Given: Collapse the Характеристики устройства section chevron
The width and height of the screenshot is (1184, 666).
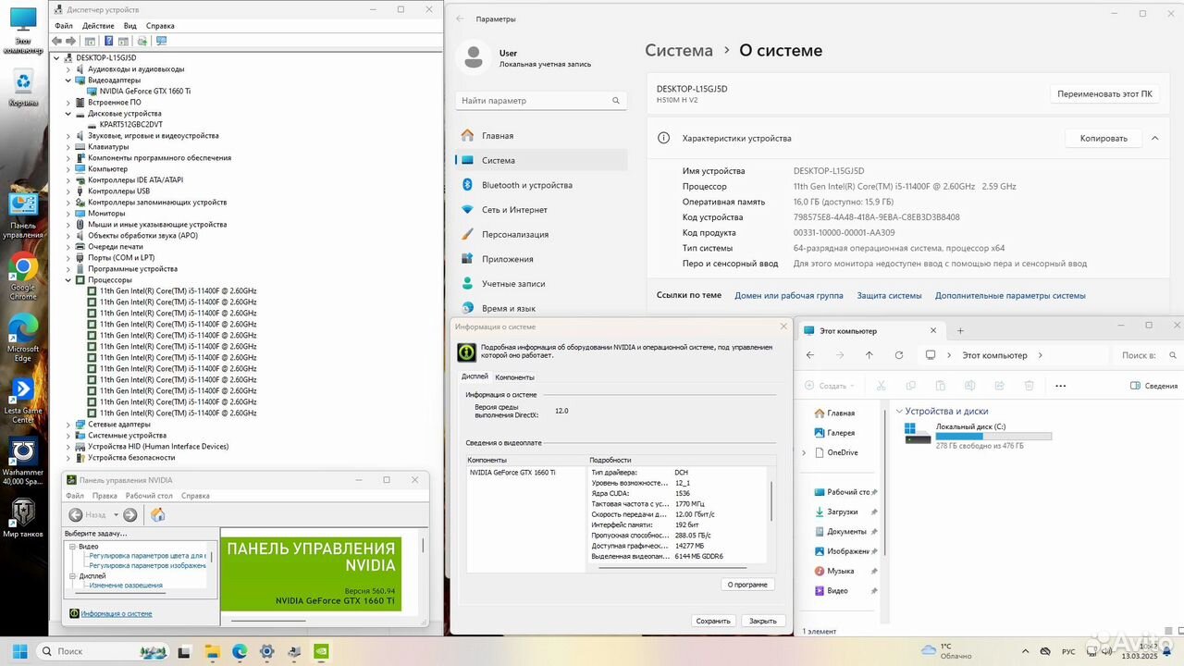Looking at the screenshot, I should [1153, 138].
